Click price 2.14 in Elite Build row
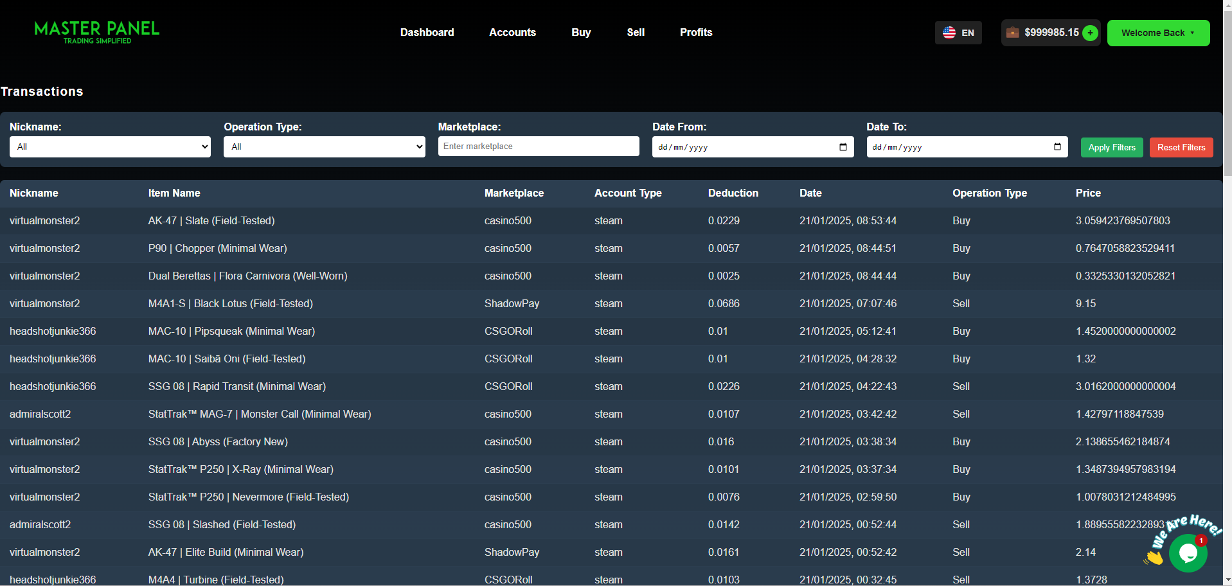Screen dimensions: 1232x586 coord(1086,552)
